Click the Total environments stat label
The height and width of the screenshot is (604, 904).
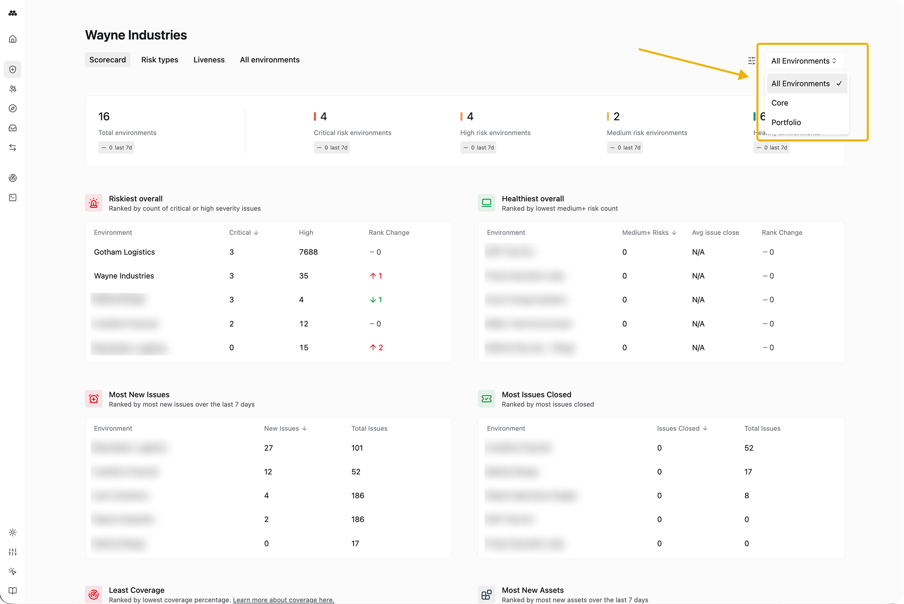click(x=127, y=133)
